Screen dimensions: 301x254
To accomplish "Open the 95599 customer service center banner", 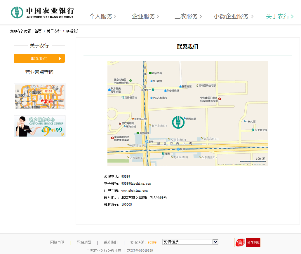I will click(x=40, y=126).
